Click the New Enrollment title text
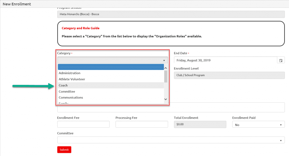The width and height of the screenshot is (289, 156). (x=17, y=4)
